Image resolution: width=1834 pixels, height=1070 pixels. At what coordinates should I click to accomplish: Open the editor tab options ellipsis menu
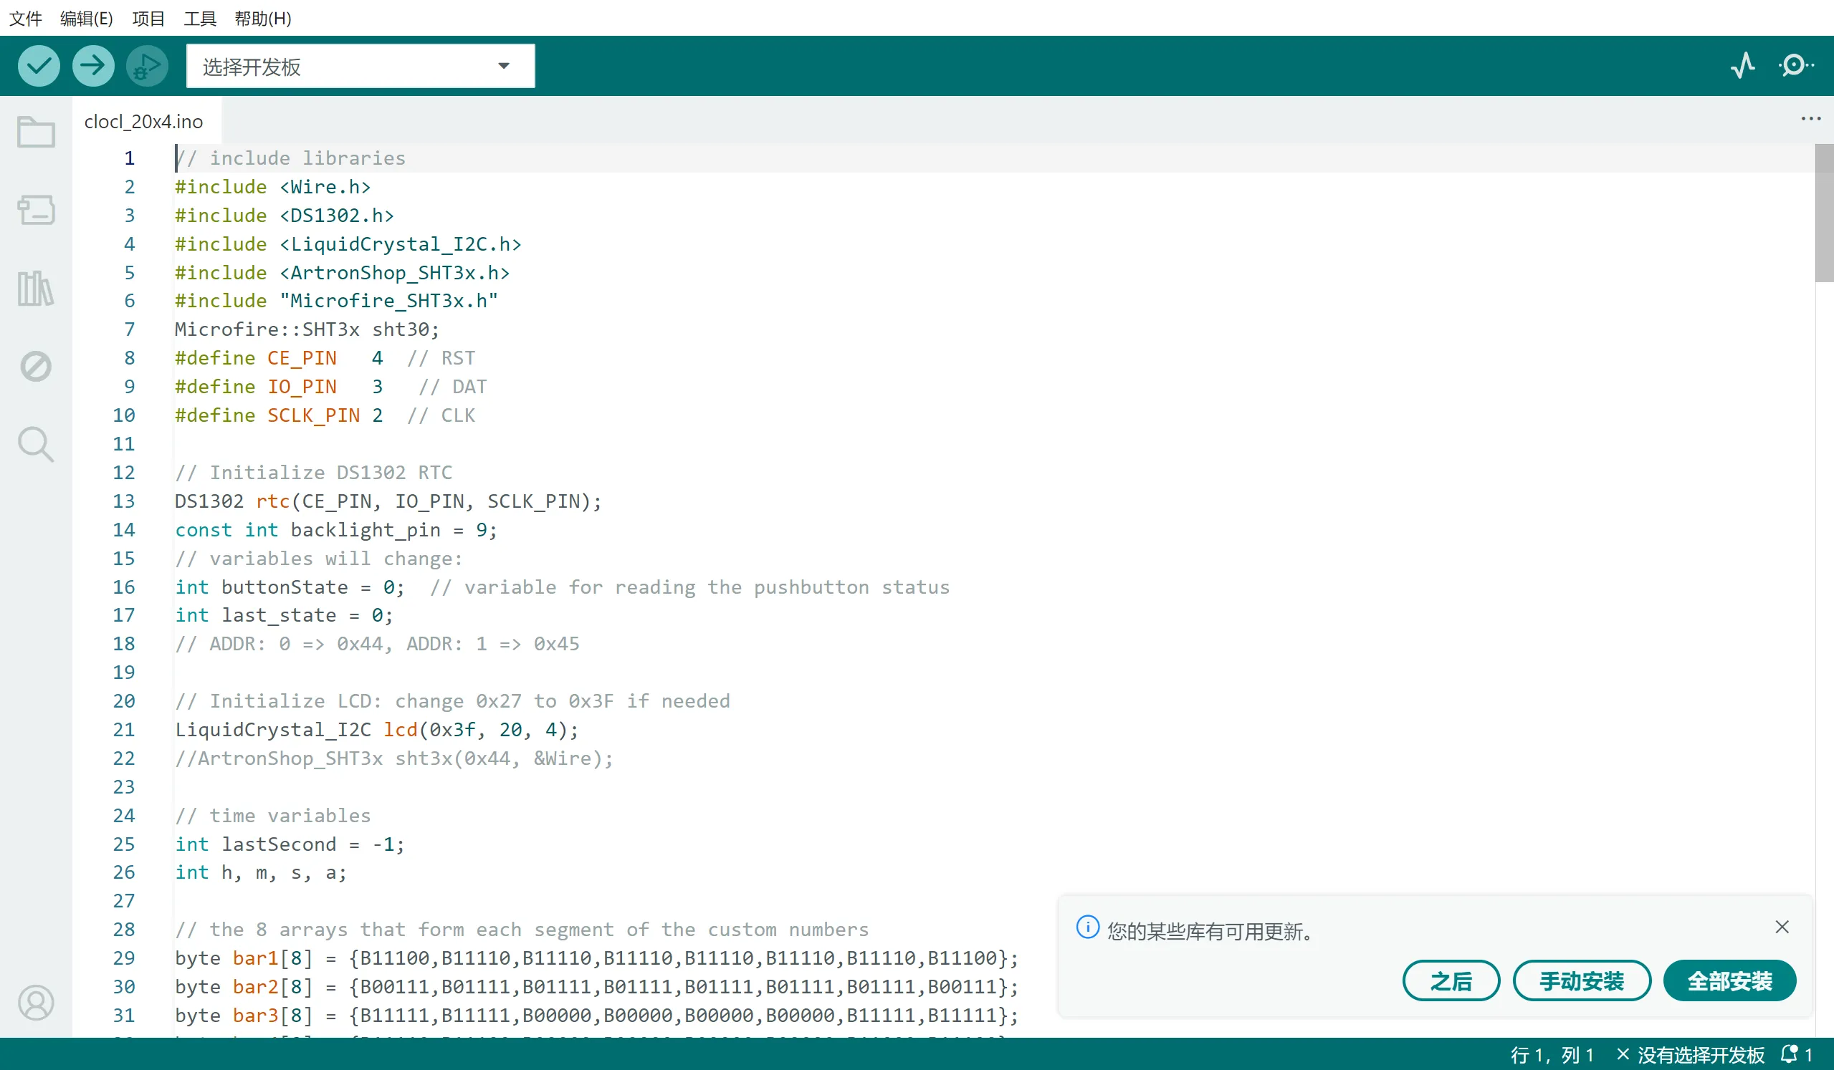coord(1811,119)
